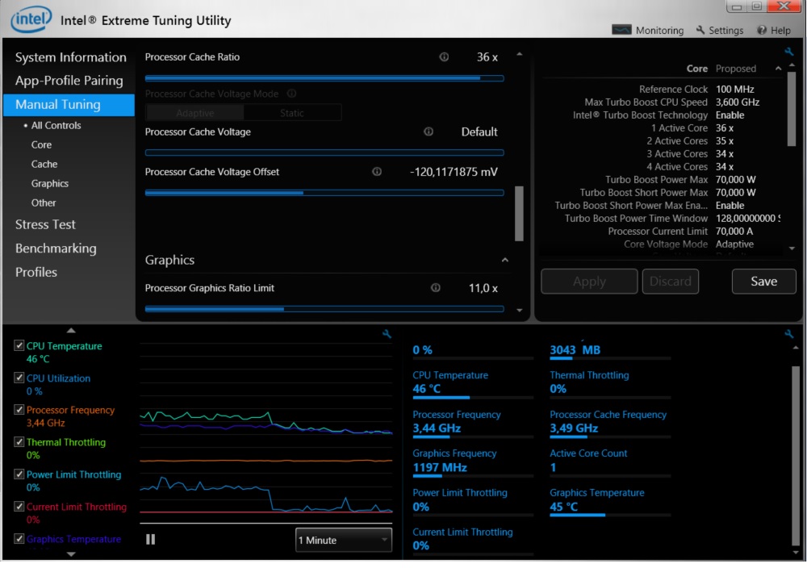This screenshot has height=568, width=807.
Task: Show info for Processor Cache Voltage
Action: click(429, 132)
